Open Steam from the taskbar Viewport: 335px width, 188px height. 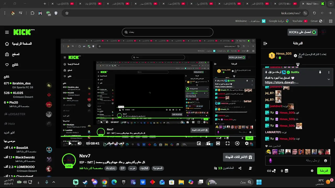(x=85, y=182)
